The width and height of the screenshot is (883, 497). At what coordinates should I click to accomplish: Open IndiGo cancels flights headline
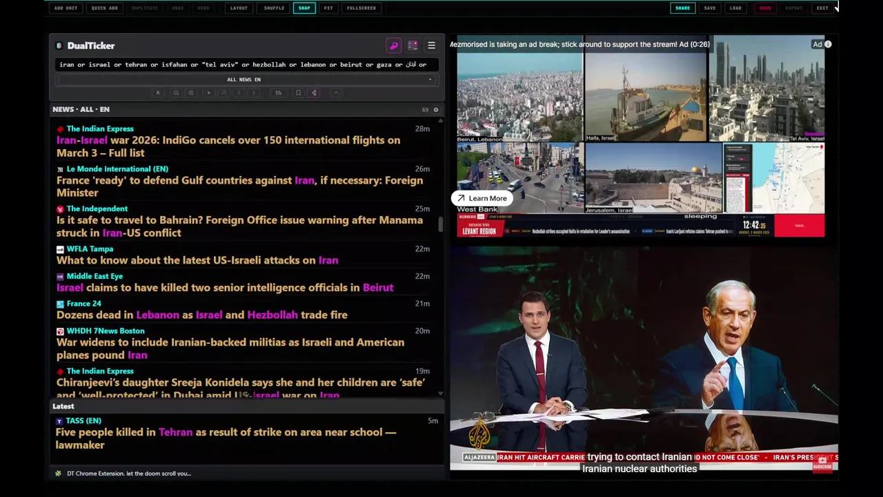(x=228, y=146)
